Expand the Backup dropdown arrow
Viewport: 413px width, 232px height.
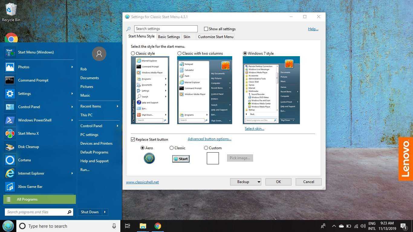tap(259, 182)
